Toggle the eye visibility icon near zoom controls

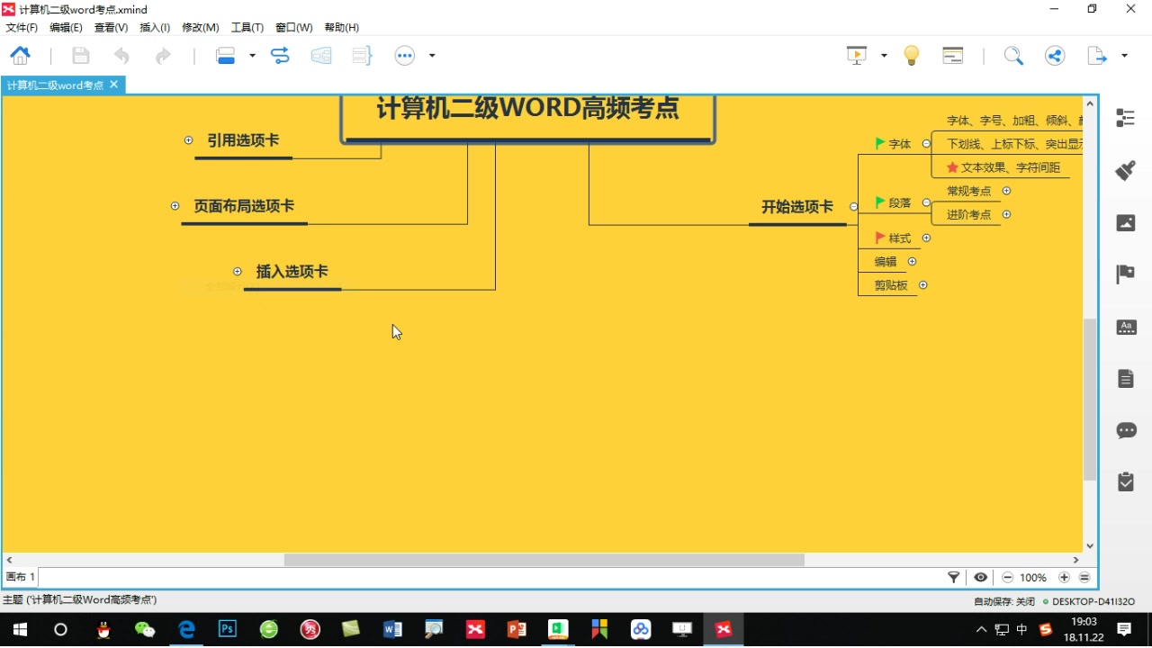[981, 577]
